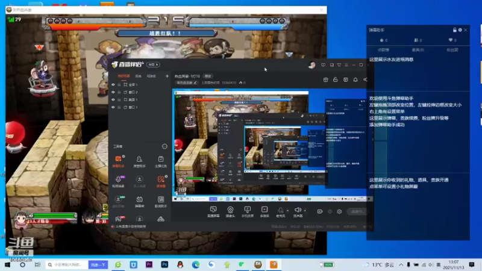The image size is (482, 271).
Task: Add a 摄像头 camera source
Action: coord(230,212)
